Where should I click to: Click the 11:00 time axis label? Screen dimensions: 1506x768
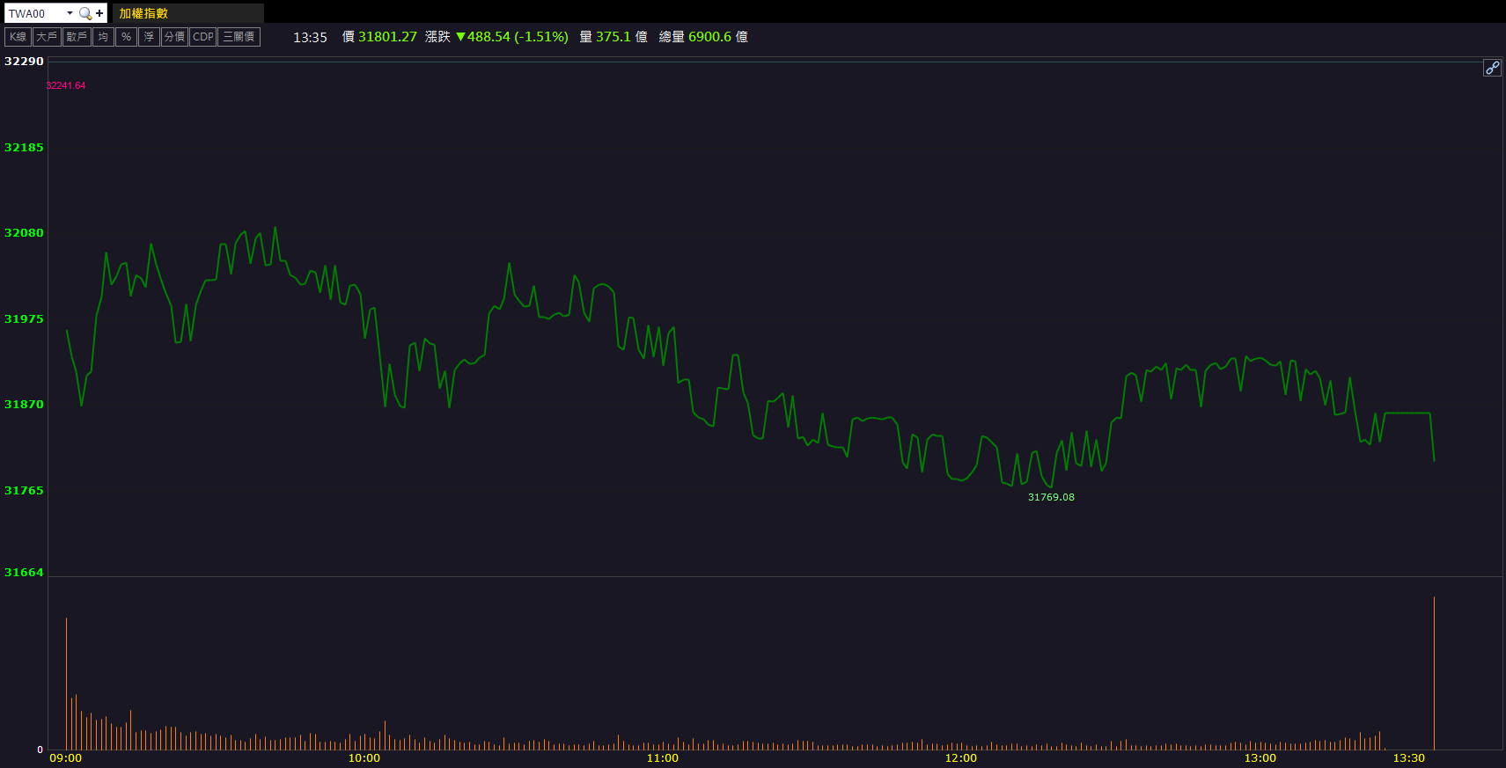pos(662,758)
